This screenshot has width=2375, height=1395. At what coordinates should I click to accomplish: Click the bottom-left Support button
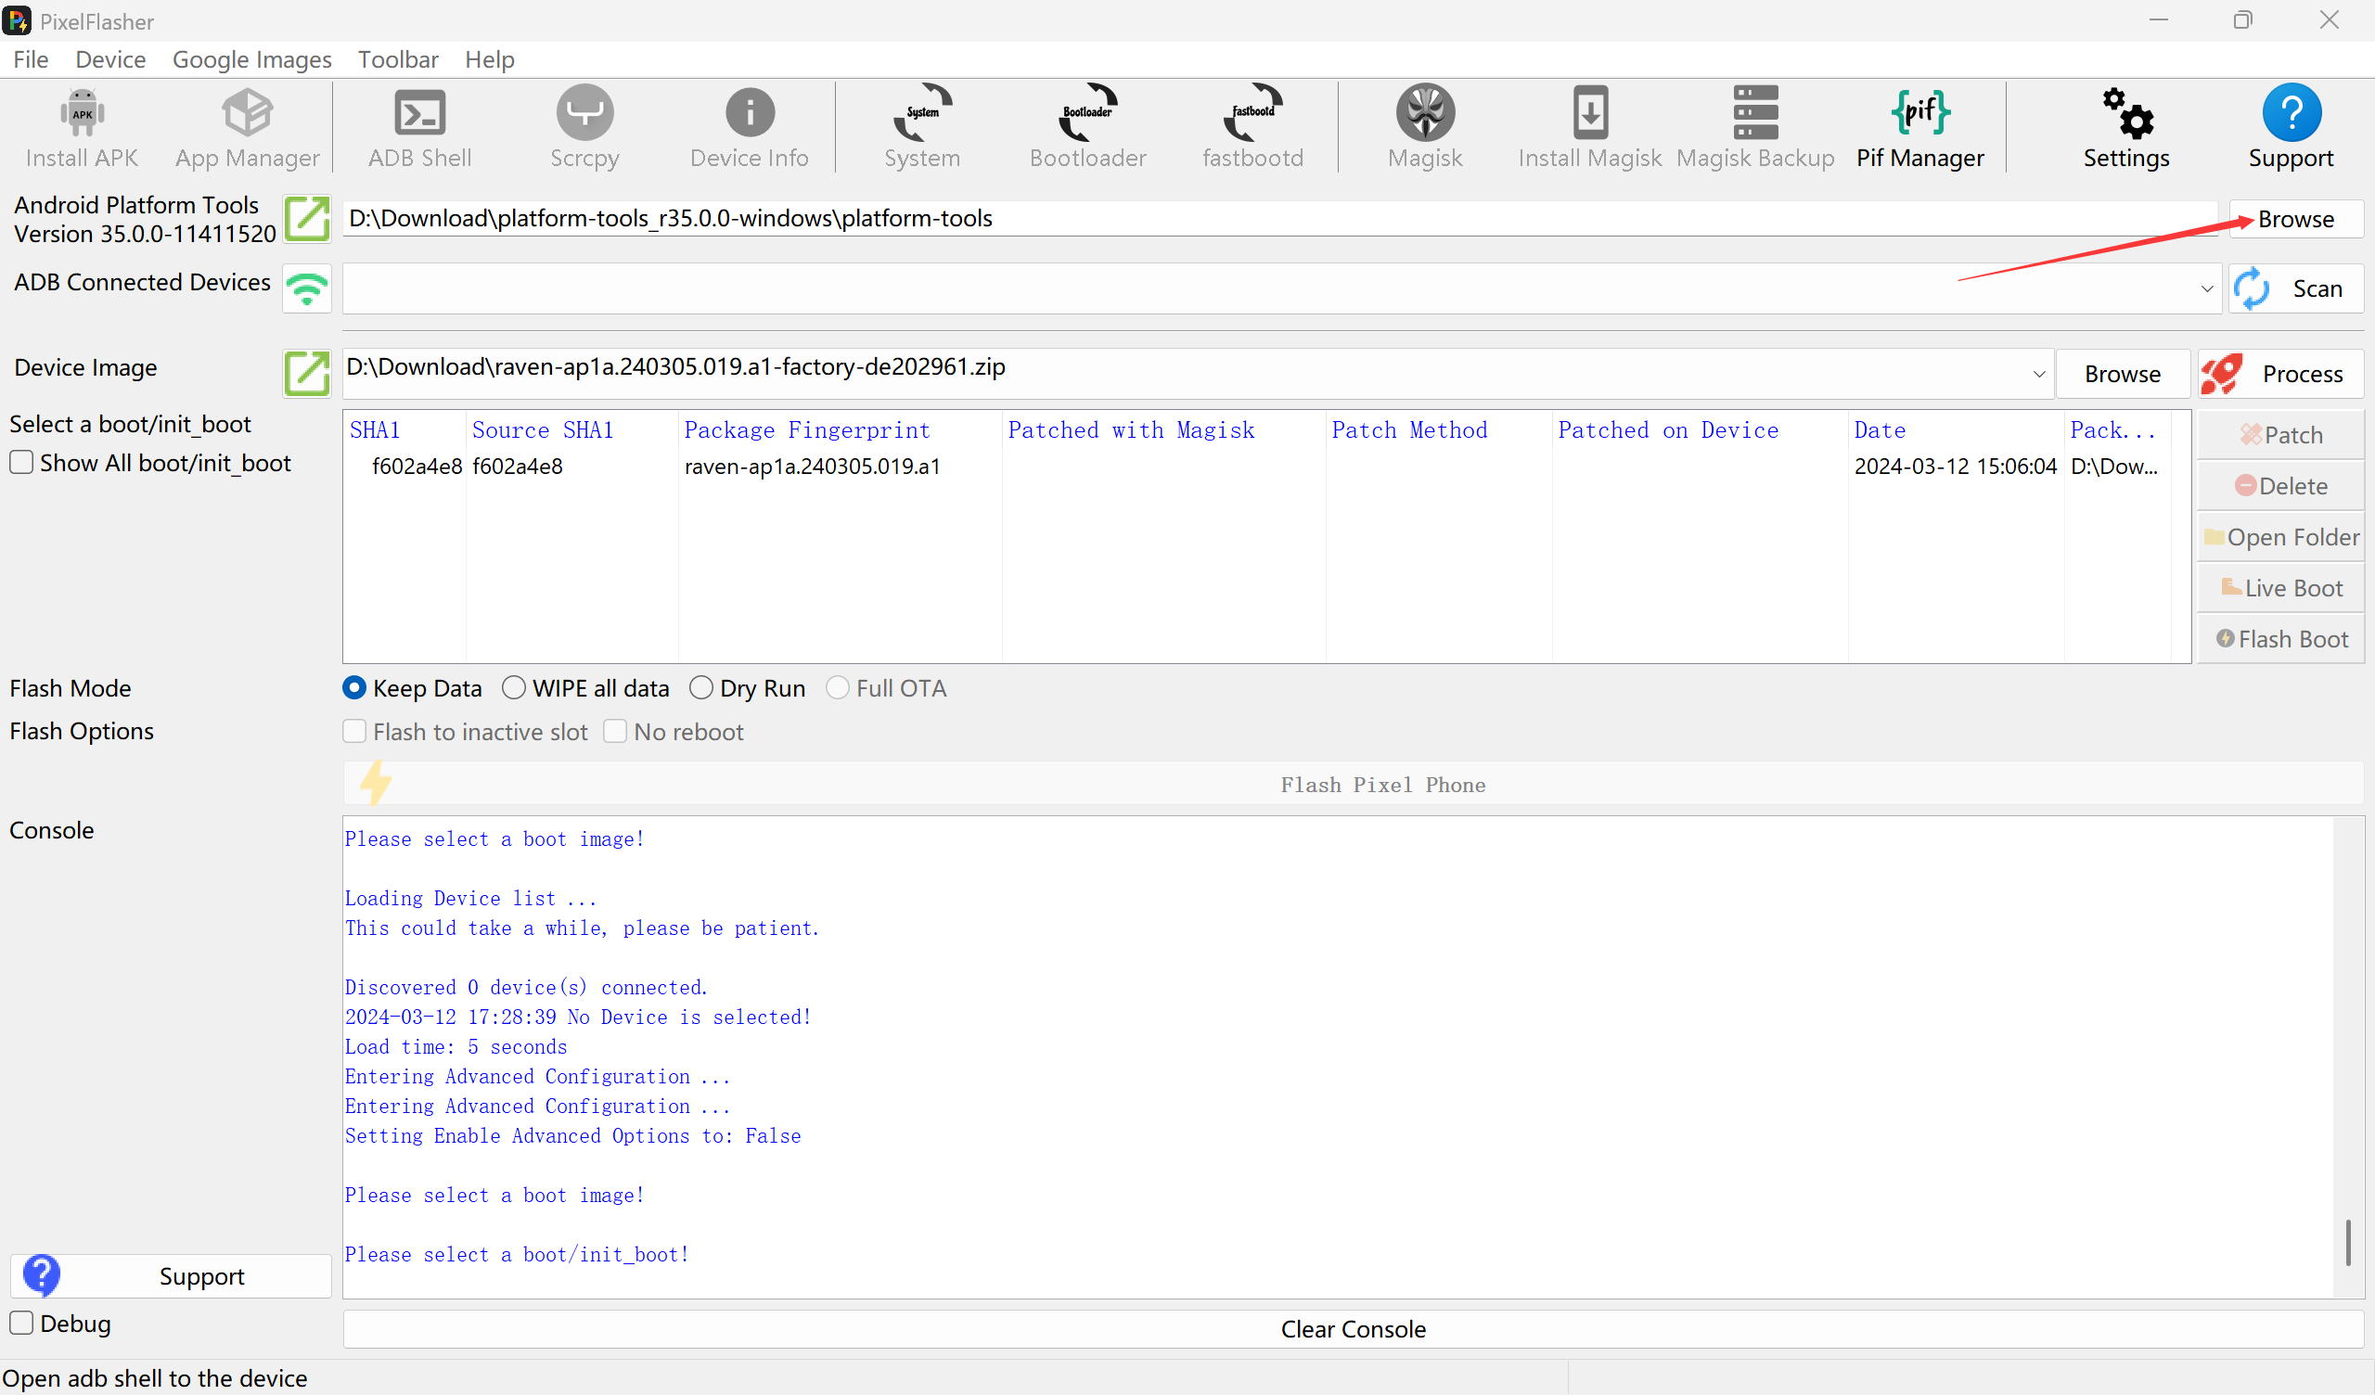tap(171, 1275)
